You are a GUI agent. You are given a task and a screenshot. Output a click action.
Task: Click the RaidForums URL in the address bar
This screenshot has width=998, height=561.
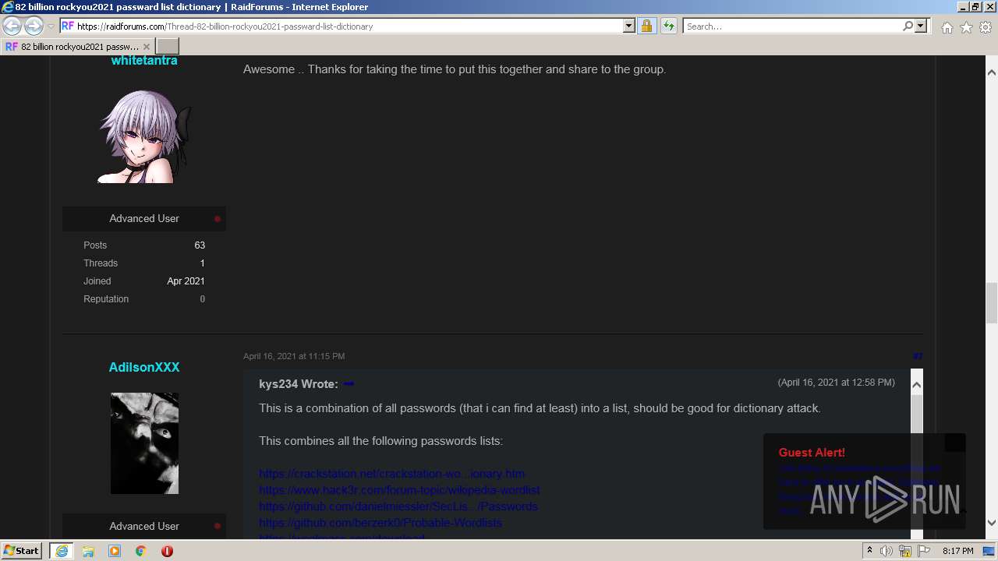point(225,26)
